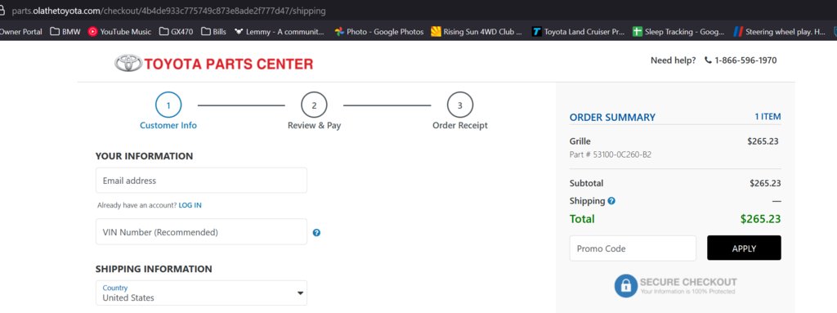Click the 1 ITEM label
Image resolution: width=837 pixels, height=313 pixels.
(x=768, y=116)
